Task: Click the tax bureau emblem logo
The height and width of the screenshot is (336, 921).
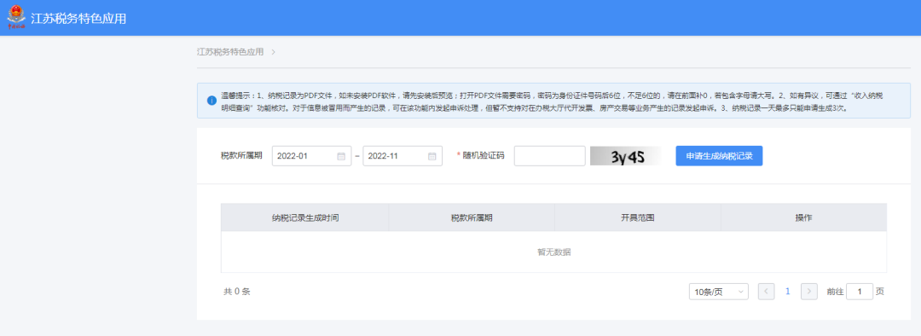Action: click(x=16, y=17)
